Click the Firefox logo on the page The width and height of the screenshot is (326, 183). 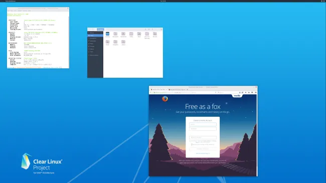(165, 99)
